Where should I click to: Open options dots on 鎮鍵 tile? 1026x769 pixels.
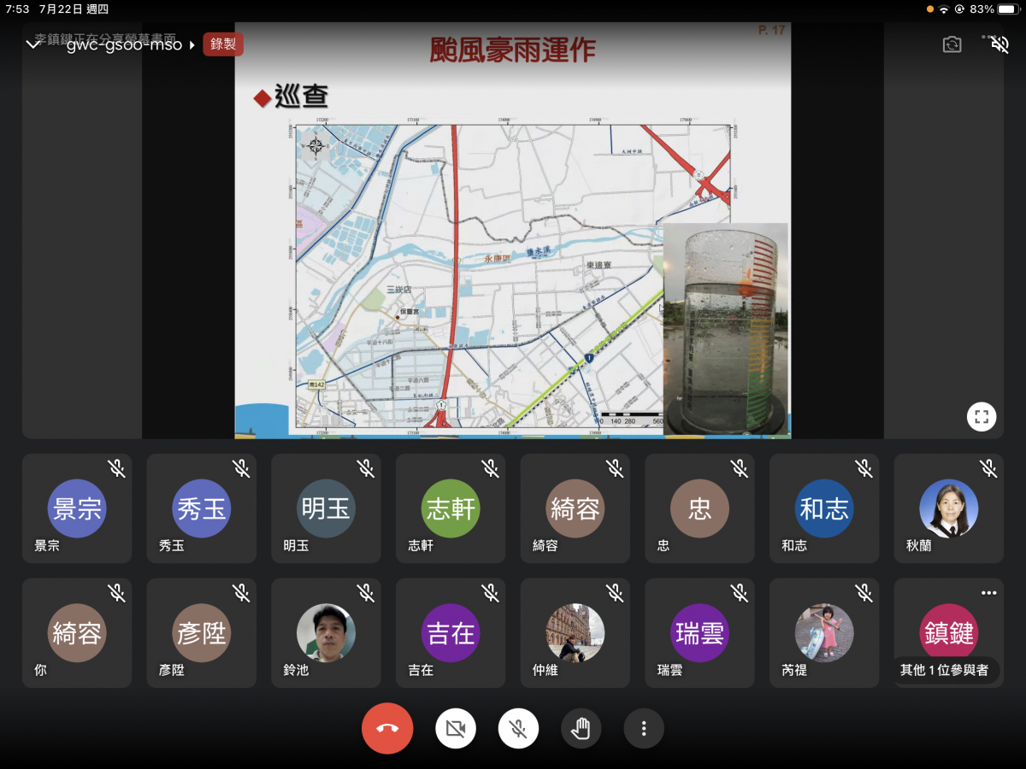989,593
